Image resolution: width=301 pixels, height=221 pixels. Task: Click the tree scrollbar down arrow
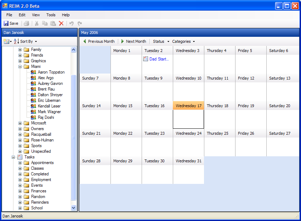click(x=73, y=208)
